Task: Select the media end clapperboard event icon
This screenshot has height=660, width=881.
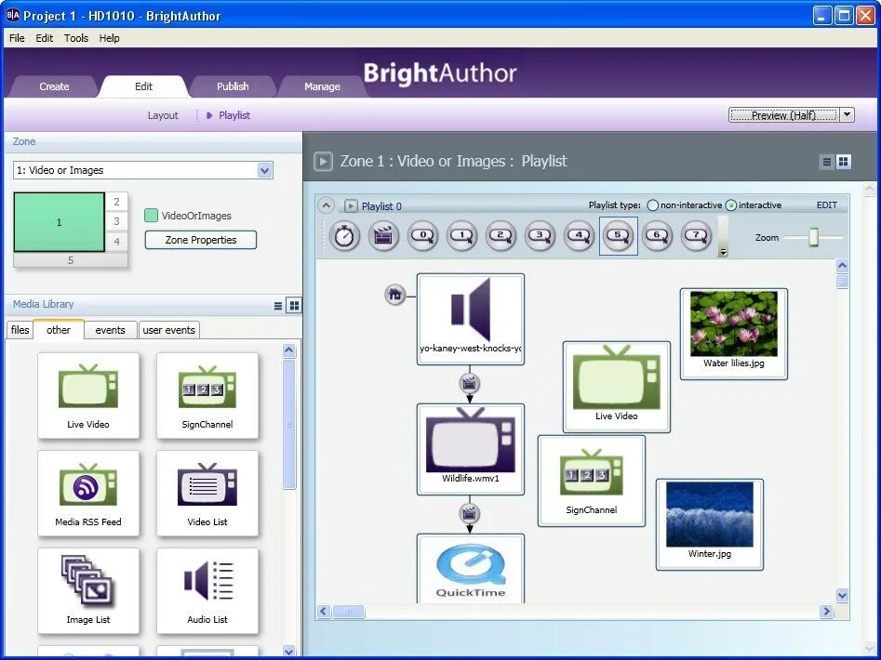Action: click(x=383, y=236)
